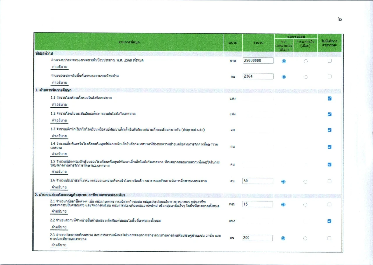Uncheck the no-service checkbox for row 1.3
The image size is (373, 265).
click(330, 130)
